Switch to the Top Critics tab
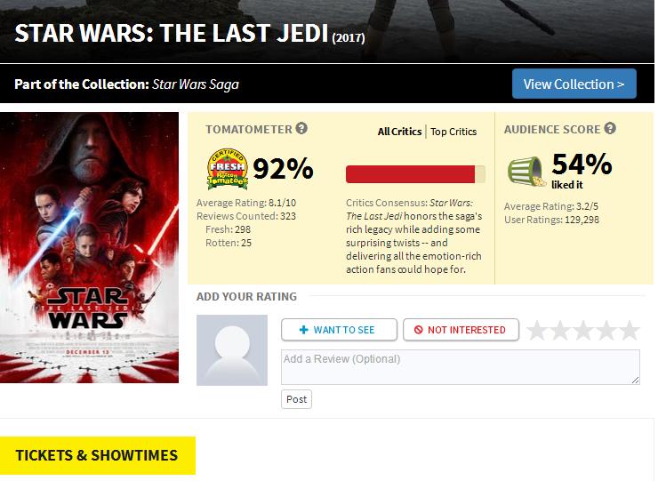Screen dimensions: 658x481 point(453,132)
